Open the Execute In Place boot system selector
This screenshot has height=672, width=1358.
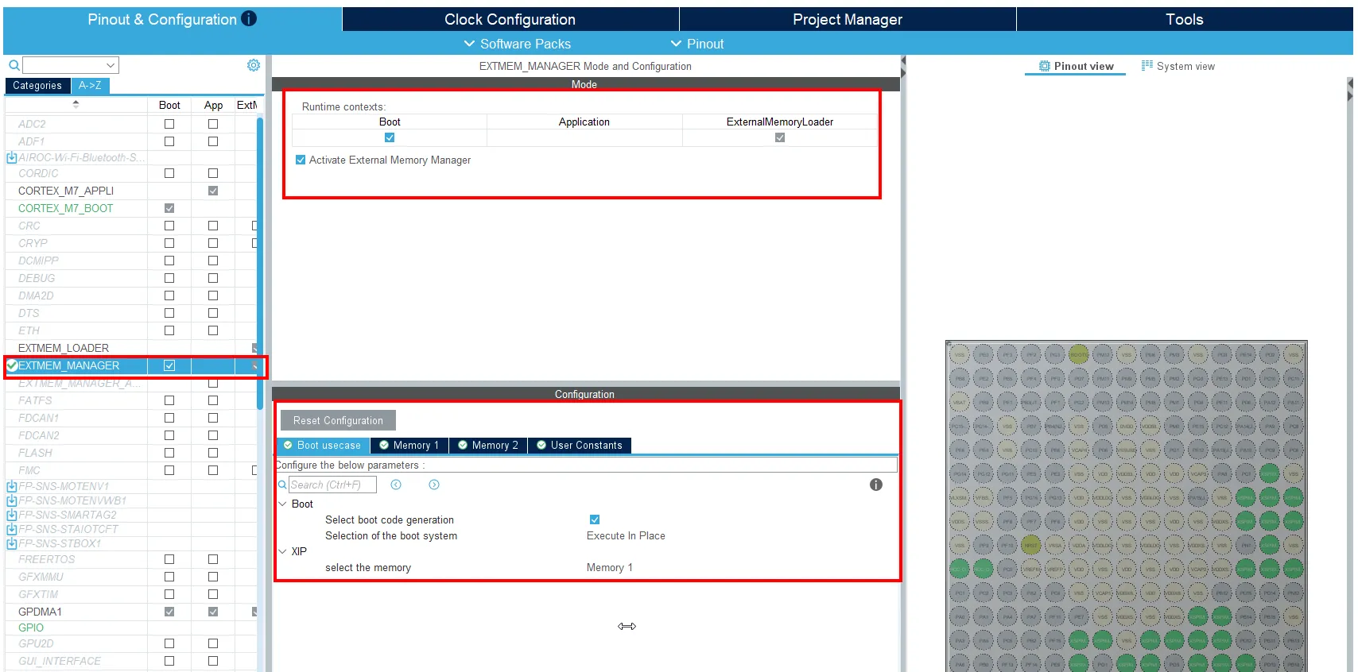[x=626, y=536]
